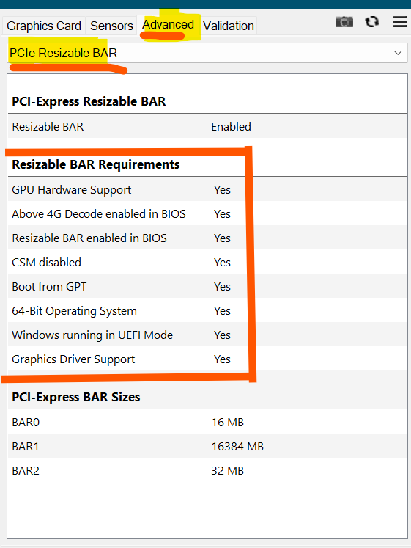
Task: Click the Resizable BAR enabled in BIOS row
Action: point(207,238)
